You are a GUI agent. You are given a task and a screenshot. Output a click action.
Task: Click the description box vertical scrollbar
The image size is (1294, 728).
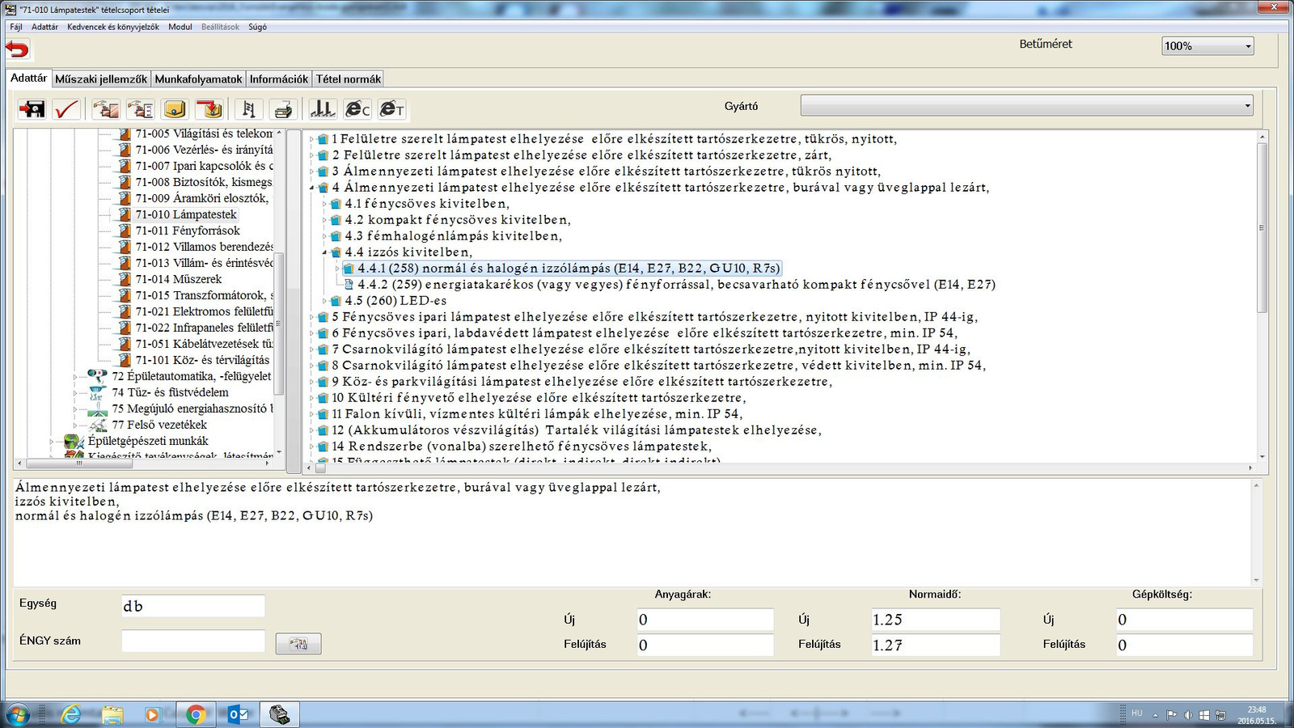1256,532
